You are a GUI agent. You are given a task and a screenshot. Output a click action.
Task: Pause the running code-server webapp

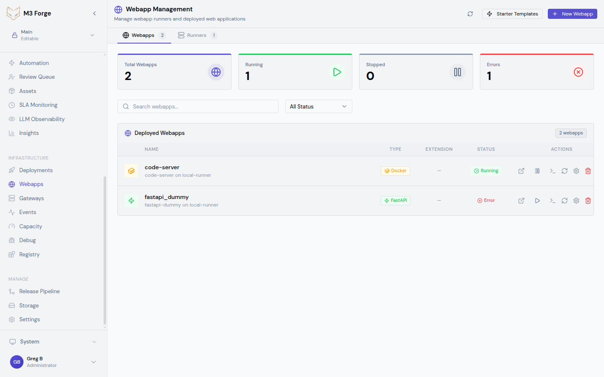(x=537, y=171)
